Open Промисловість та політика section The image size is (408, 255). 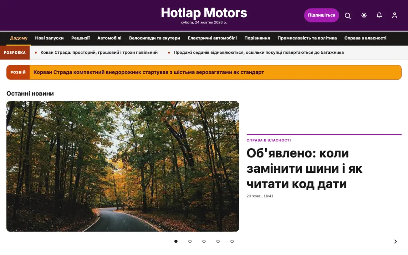pos(307,38)
